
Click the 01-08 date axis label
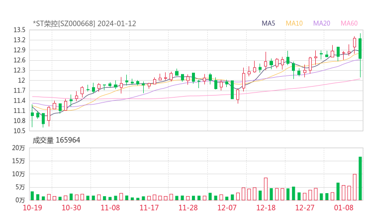pos(344,208)
